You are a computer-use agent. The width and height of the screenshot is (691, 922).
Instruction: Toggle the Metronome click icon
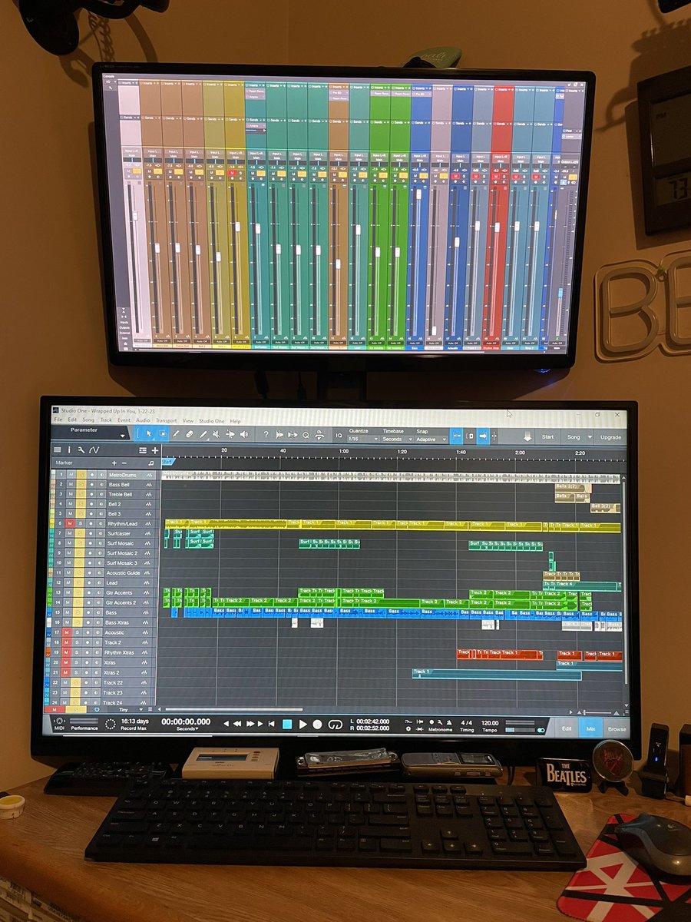click(x=448, y=721)
